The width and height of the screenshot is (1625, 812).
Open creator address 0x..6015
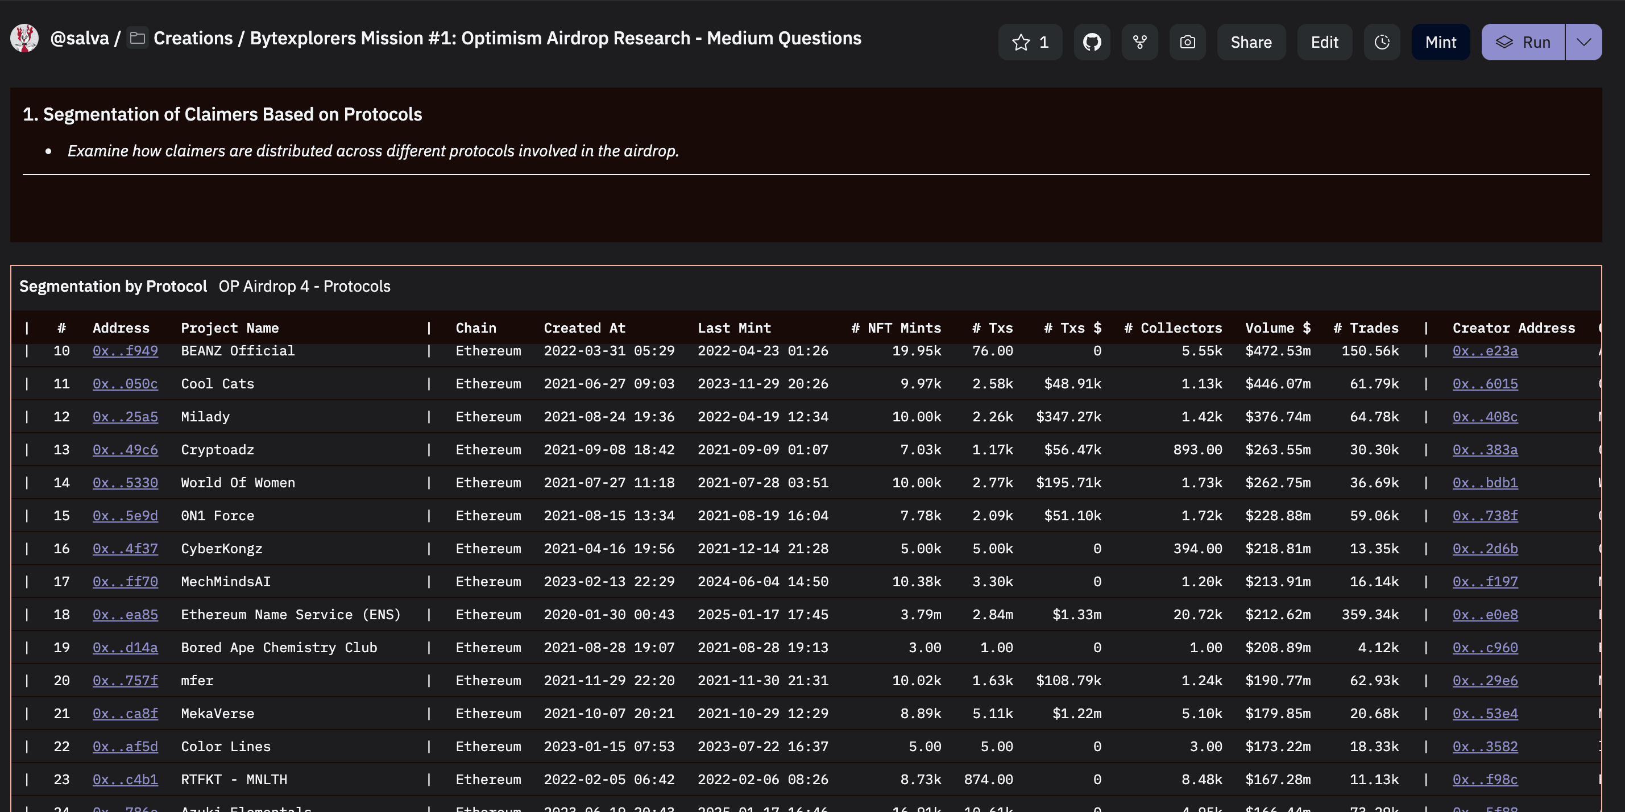point(1485,384)
